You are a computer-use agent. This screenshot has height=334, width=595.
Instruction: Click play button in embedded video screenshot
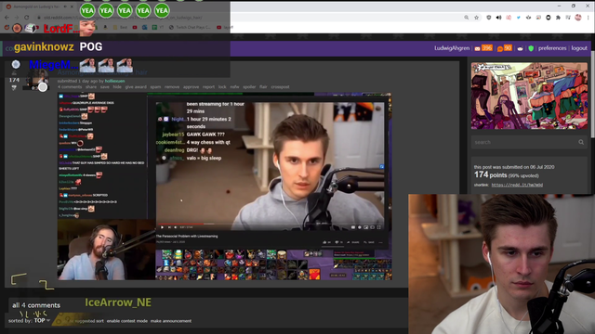[x=162, y=227]
